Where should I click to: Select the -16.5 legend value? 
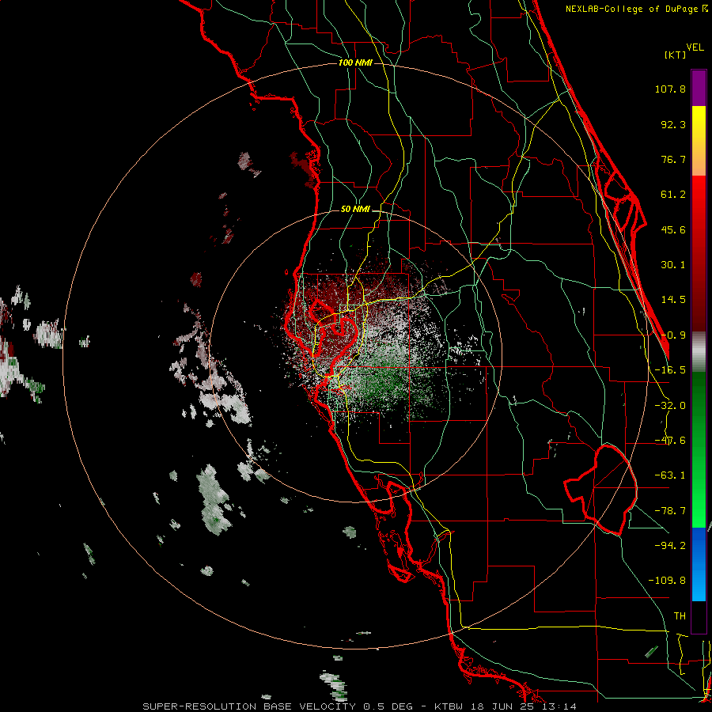[x=670, y=370]
